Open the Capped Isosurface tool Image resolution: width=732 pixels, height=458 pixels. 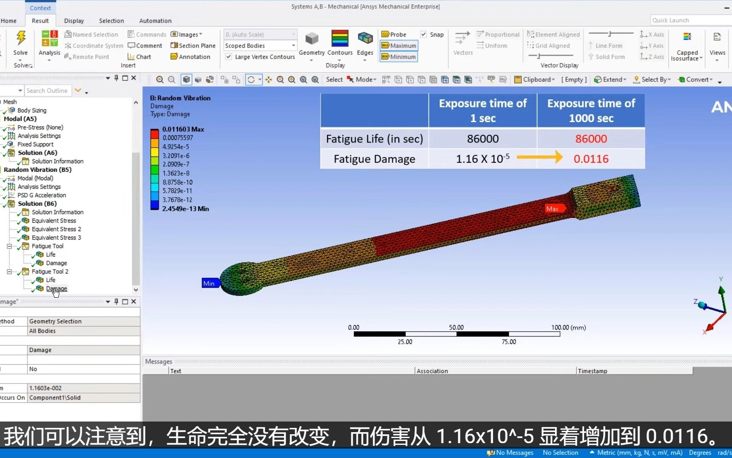point(687,47)
